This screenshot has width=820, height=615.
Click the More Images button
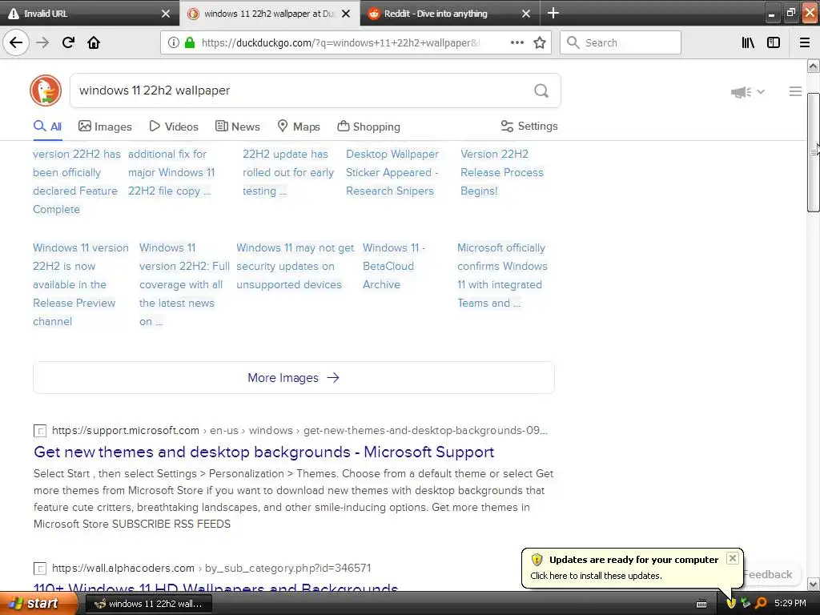point(293,378)
